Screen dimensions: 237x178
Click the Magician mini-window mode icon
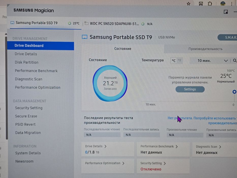click(226, 12)
